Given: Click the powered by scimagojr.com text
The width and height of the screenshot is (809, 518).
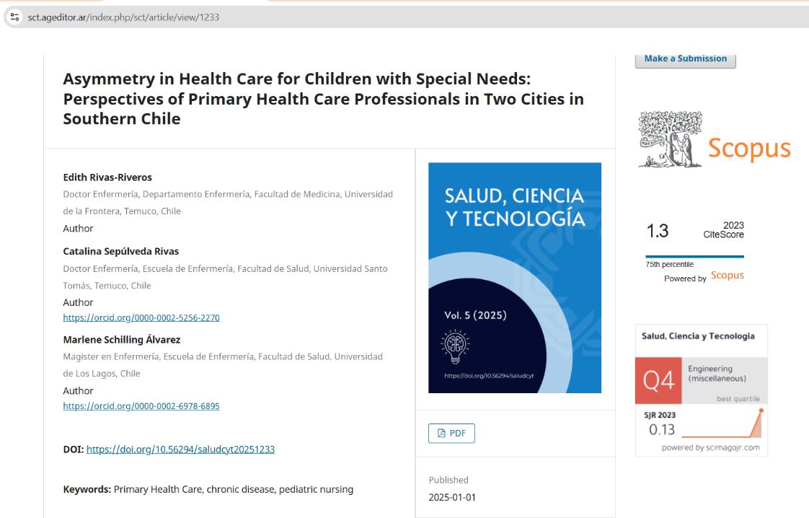Looking at the screenshot, I should tap(710, 448).
